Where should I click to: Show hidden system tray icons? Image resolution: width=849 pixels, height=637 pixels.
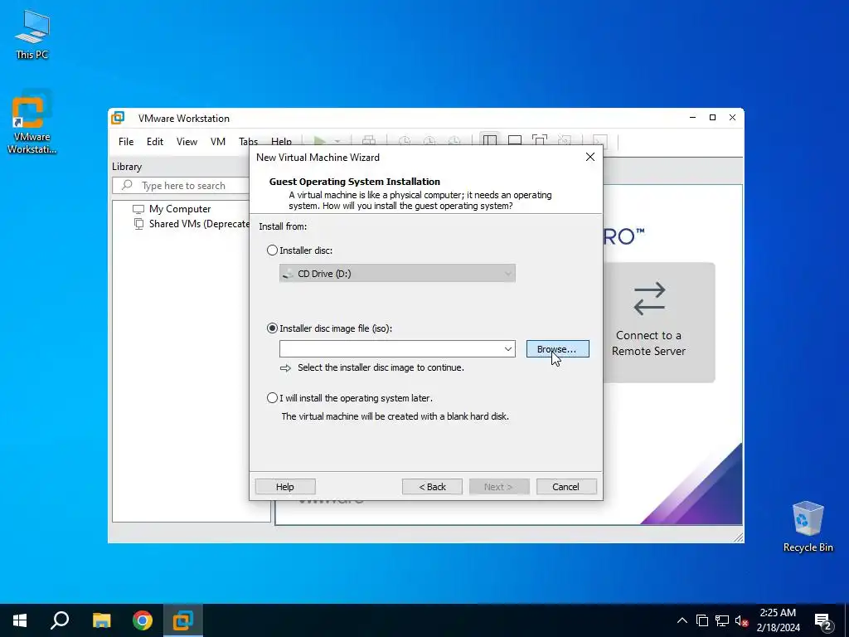tap(682, 620)
